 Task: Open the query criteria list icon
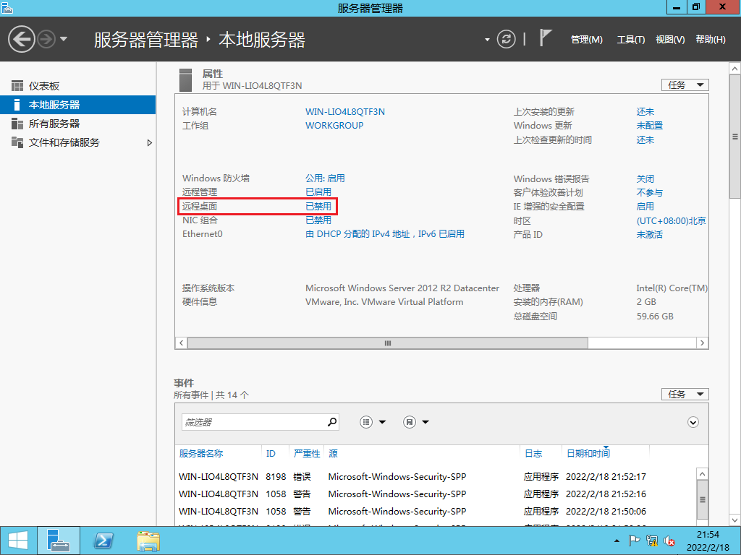coord(366,422)
